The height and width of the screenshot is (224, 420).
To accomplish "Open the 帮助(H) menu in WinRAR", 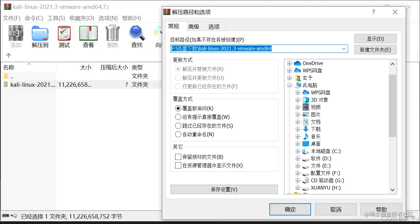I will (132, 18).
